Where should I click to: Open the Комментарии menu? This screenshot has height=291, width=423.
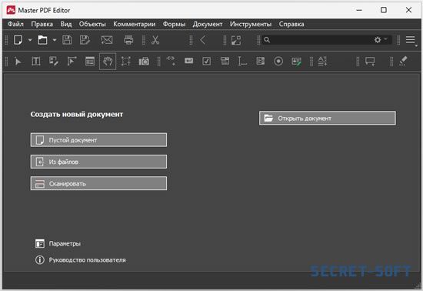[x=135, y=24]
